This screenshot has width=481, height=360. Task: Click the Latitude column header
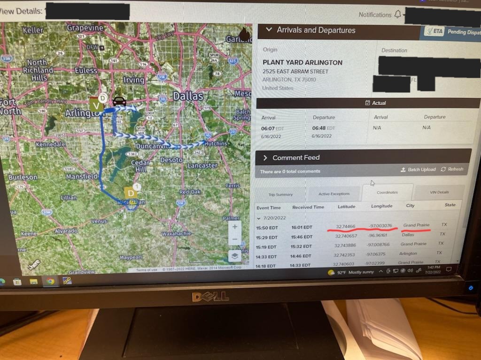(x=346, y=207)
